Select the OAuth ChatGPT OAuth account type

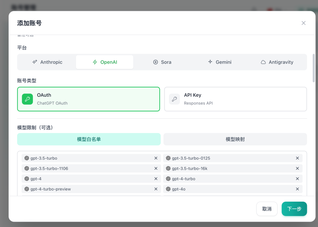(88, 99)
